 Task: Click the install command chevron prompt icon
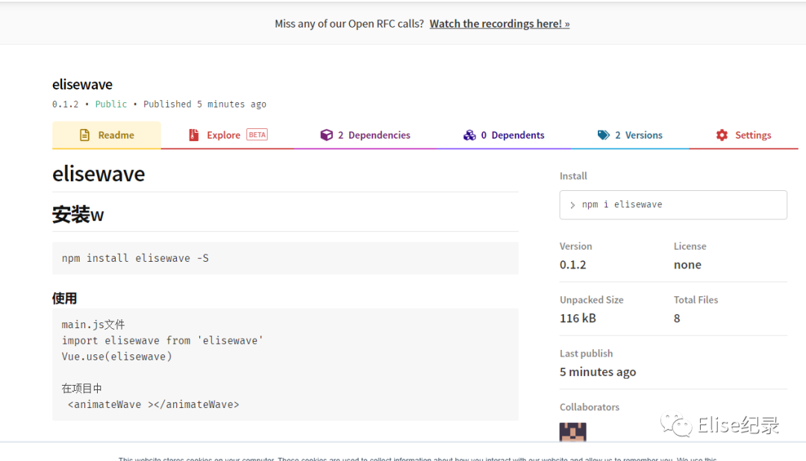[x=572, y=205]
